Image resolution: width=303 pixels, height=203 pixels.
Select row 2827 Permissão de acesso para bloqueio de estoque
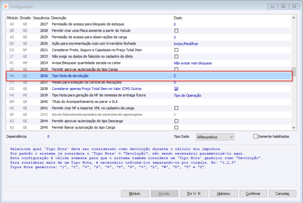pyautogui.click(x=148, y=24)
